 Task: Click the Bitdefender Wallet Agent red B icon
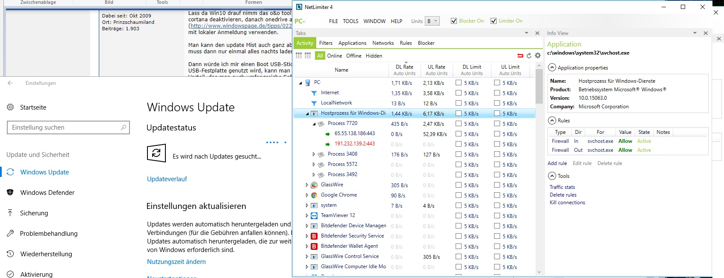[314, 246]
